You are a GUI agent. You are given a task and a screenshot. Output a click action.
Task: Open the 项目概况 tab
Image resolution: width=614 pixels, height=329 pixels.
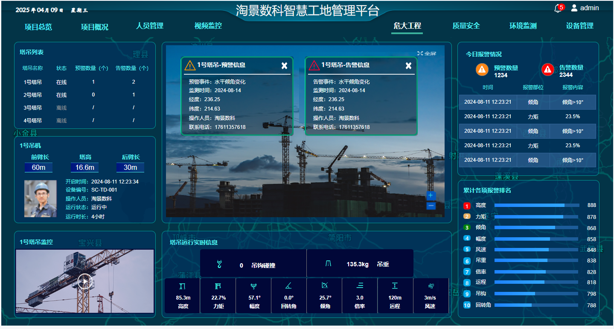point(95,27)
